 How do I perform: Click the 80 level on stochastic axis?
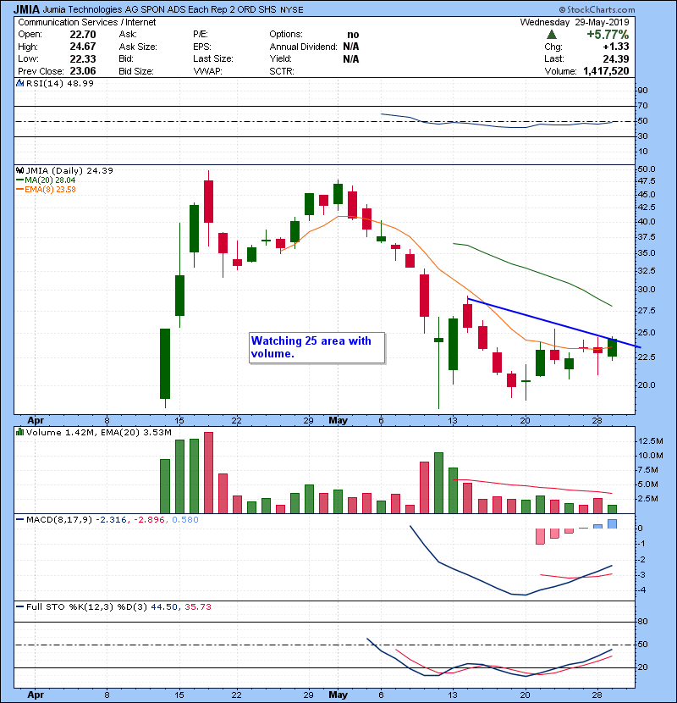(642, 622)
